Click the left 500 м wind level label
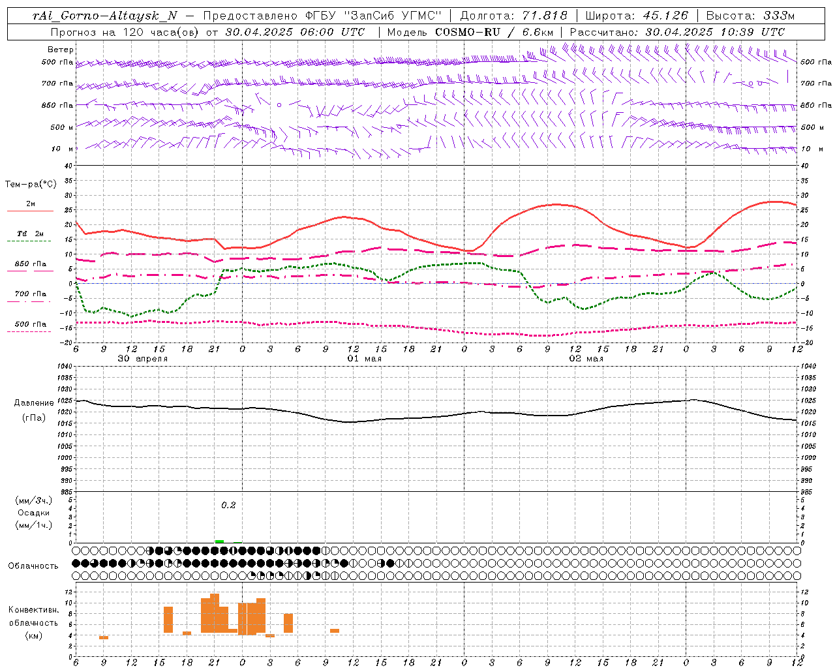 pos(62,127)
